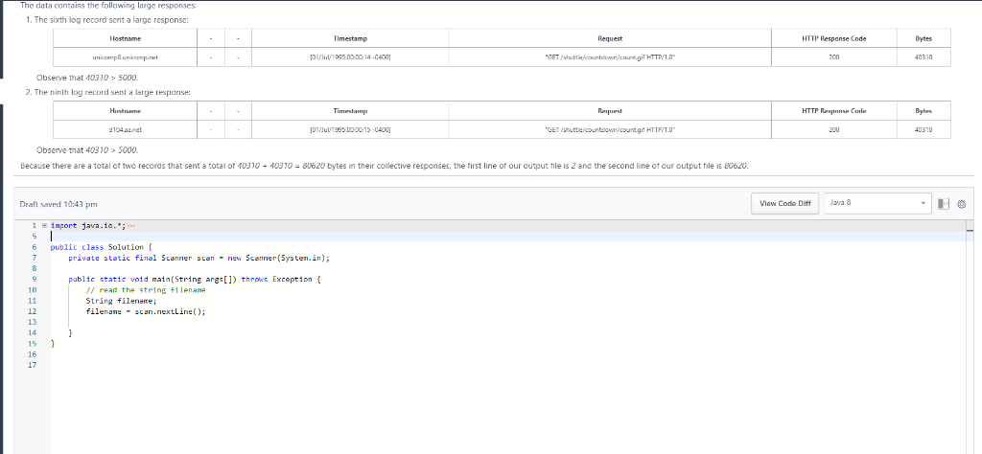Click the View Code Diff button
982x454 pixels.
[x=784, y=203]
